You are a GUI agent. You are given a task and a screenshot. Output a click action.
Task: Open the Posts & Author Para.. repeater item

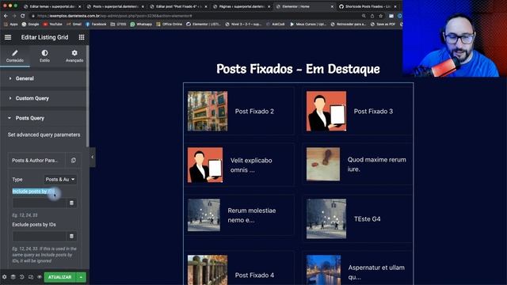click(36, 160)
